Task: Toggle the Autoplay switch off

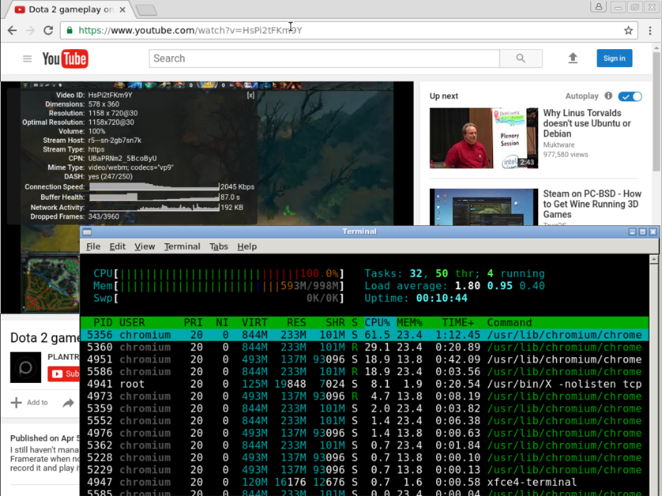Action: coord(630,96)
